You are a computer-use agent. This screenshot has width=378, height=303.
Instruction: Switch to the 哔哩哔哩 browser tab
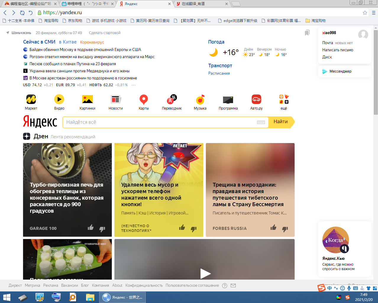(88, 4)
